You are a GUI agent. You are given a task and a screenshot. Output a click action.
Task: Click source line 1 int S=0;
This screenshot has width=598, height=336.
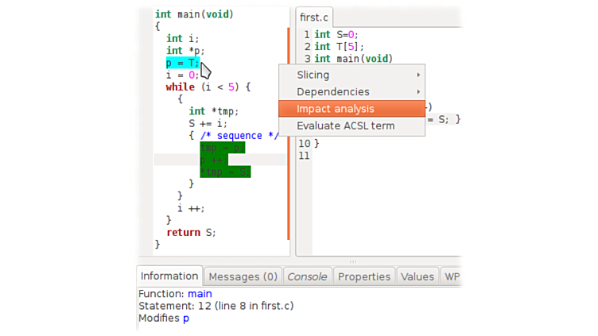point(336,34)
